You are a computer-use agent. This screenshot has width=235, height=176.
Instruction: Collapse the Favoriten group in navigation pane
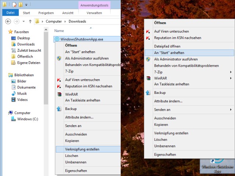tap(5, 32)
